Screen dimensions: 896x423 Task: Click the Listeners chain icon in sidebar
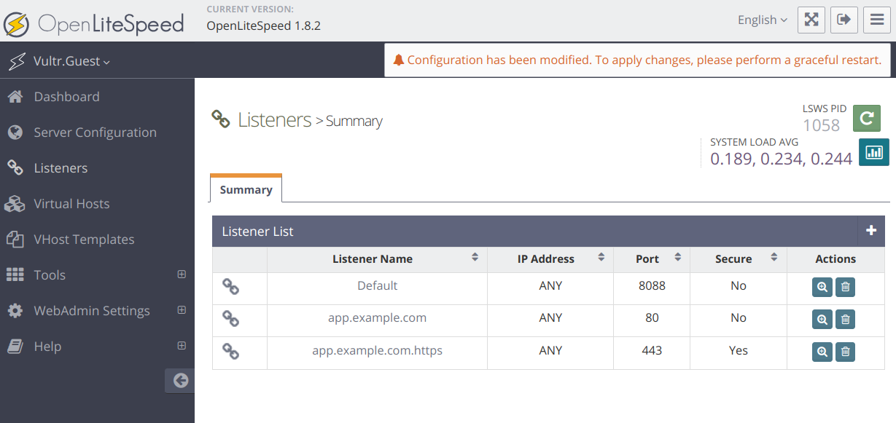[15, 167]
